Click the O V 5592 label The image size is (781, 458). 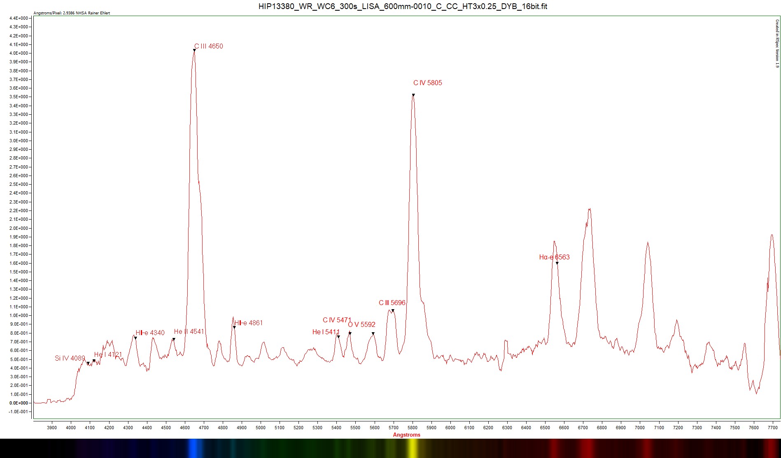tap(361, 324)
